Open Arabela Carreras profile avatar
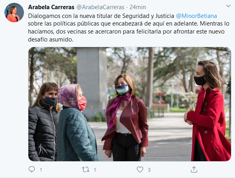235x178 pixels. point(14,13)
